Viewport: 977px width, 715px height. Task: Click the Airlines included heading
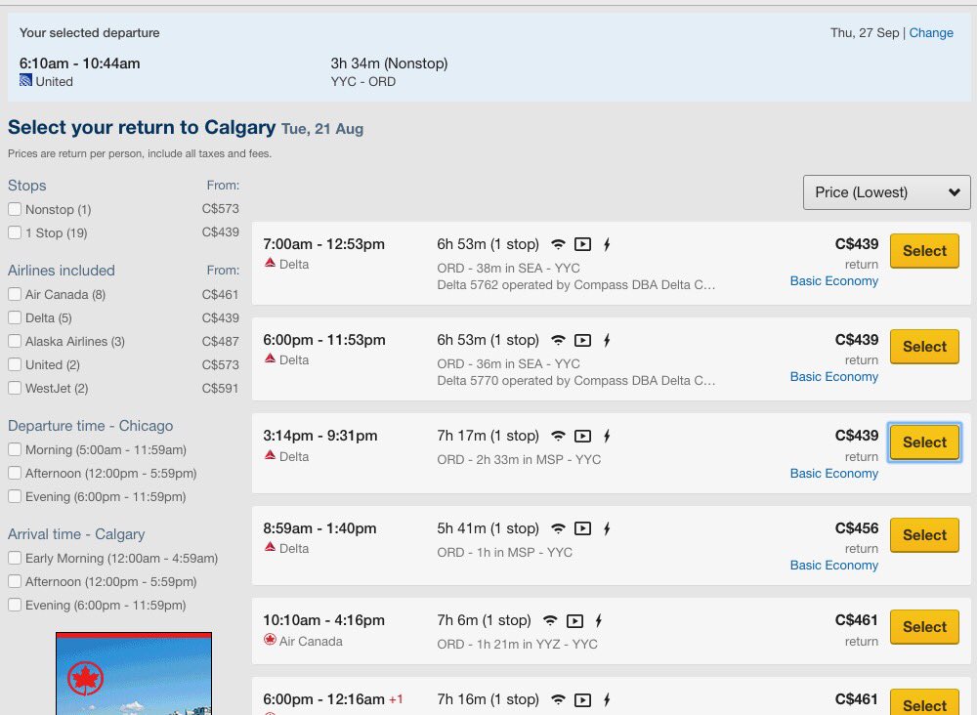(x=61, y=271)
